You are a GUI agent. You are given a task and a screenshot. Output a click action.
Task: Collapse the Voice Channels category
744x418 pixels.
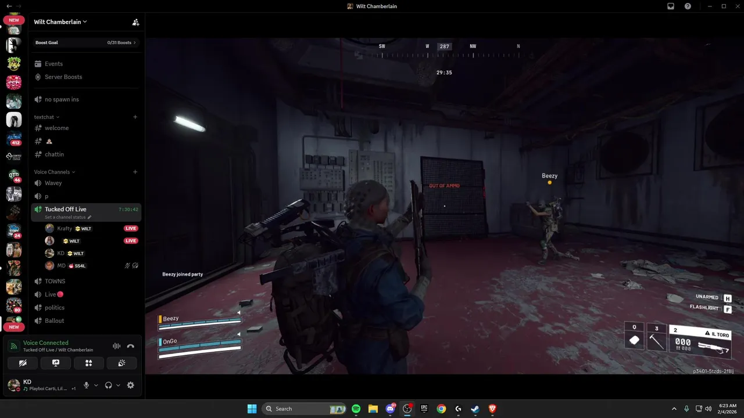coord(55,172)
